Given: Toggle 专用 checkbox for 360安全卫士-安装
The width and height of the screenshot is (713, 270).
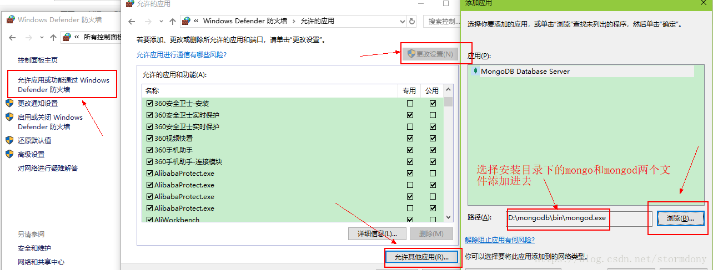Looking at the screenshot, I should point(410,104).
